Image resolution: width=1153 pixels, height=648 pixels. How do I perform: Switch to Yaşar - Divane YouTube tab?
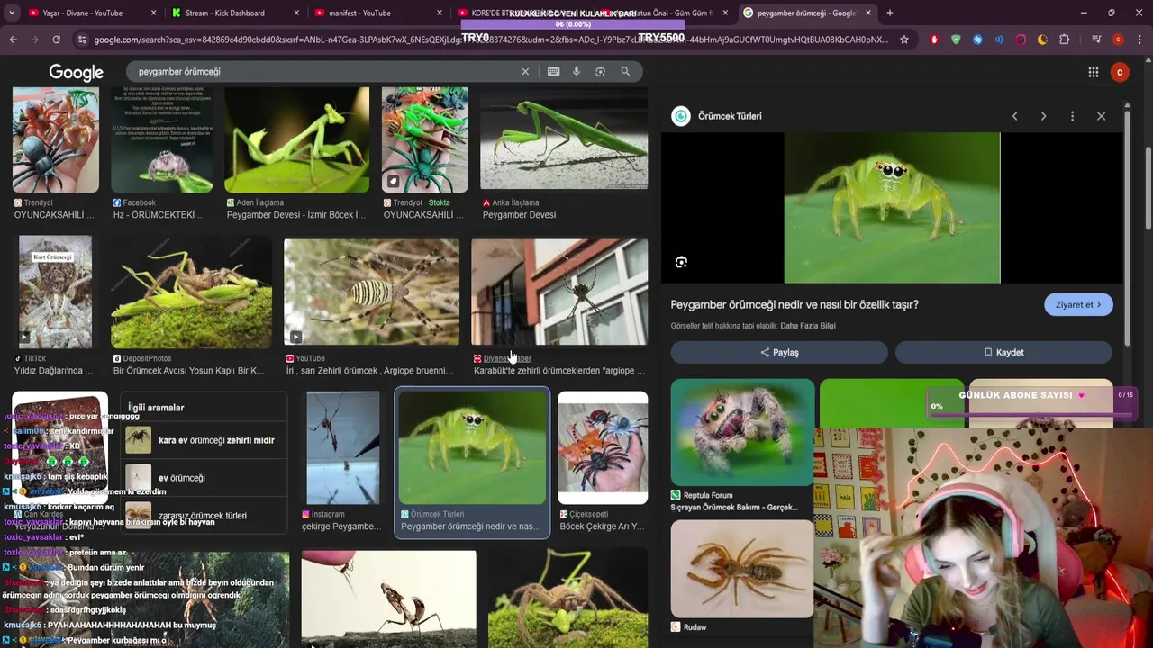(x=81, y=13)
